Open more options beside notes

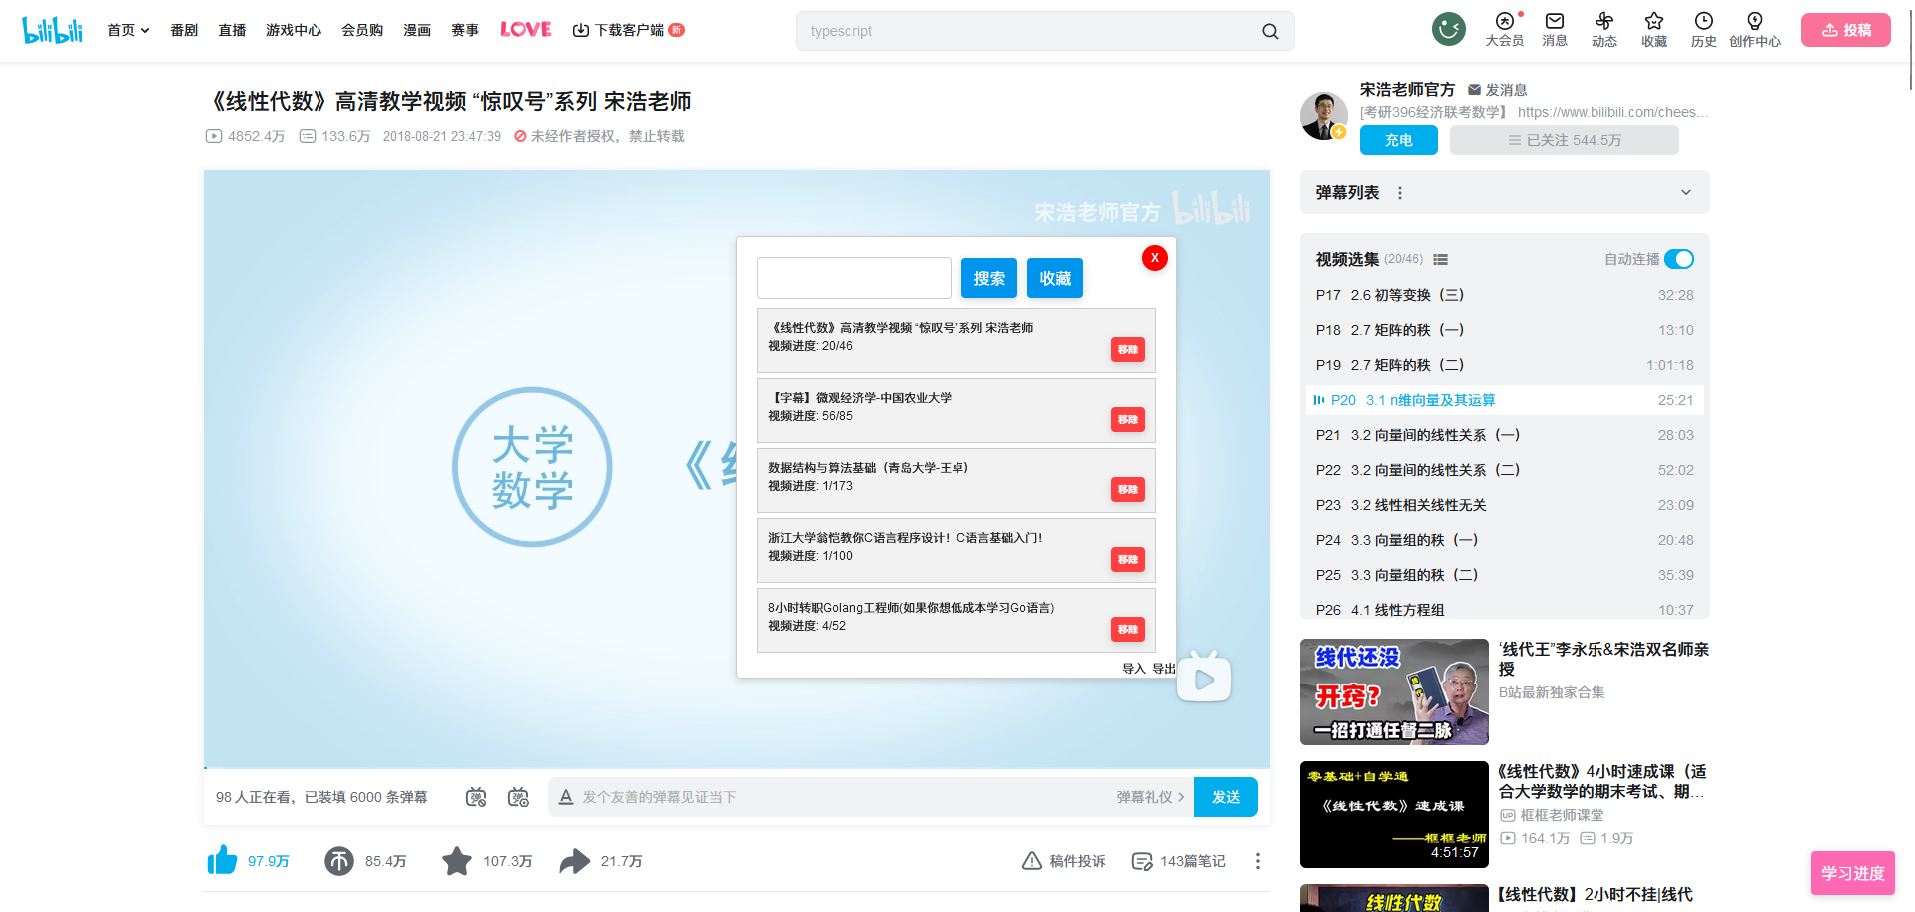tap(1258, 861)
